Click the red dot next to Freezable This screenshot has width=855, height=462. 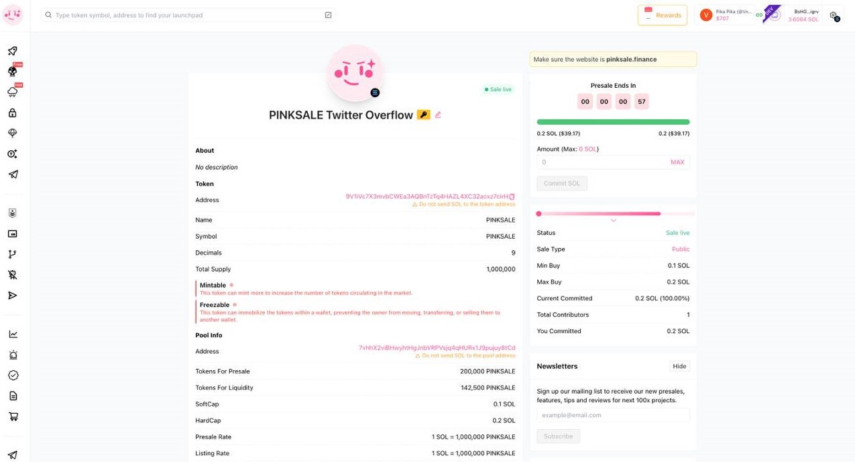click(235, 304)
